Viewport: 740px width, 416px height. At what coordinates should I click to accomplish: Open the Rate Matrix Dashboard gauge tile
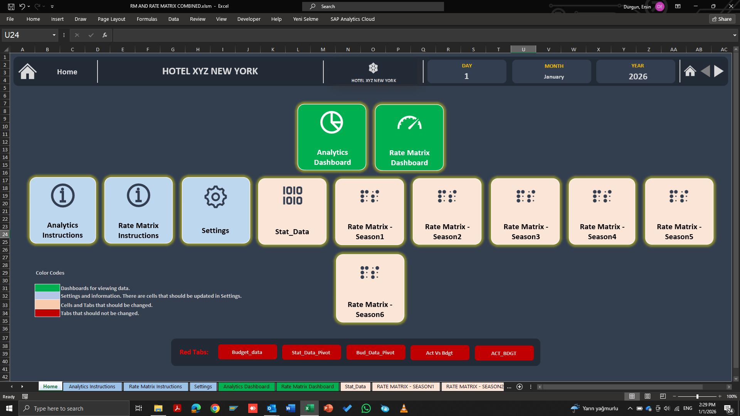coord(409,138)
